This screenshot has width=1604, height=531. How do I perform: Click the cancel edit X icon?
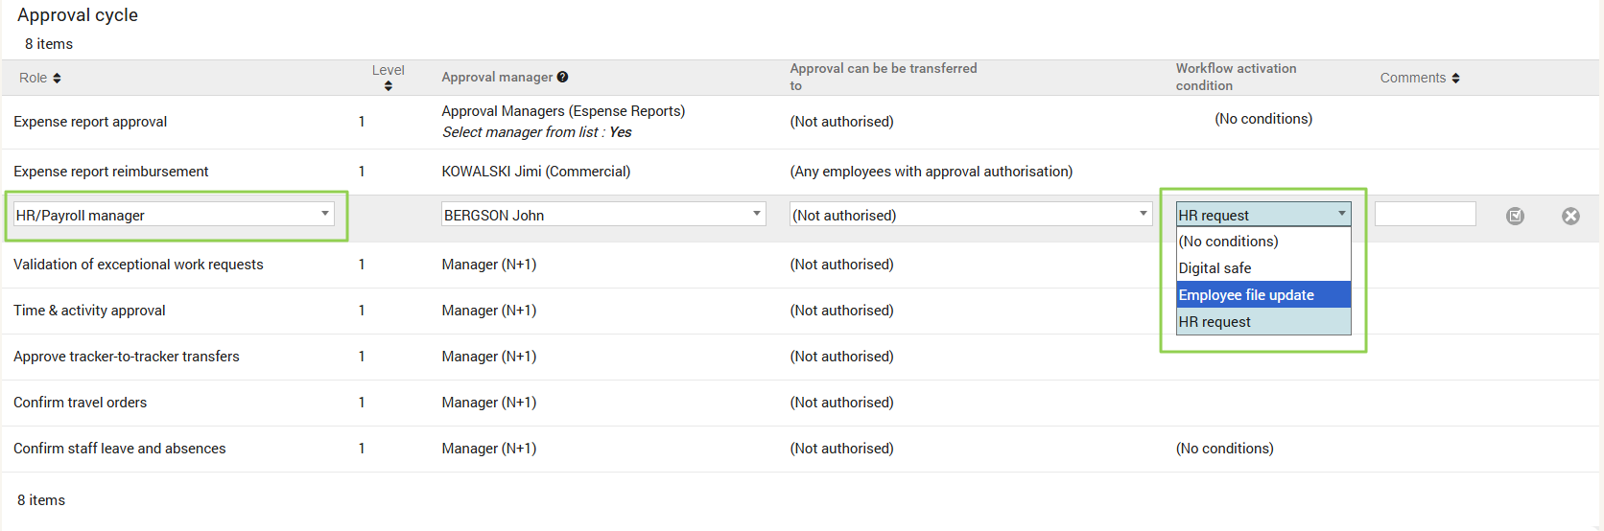[1570, 216]
